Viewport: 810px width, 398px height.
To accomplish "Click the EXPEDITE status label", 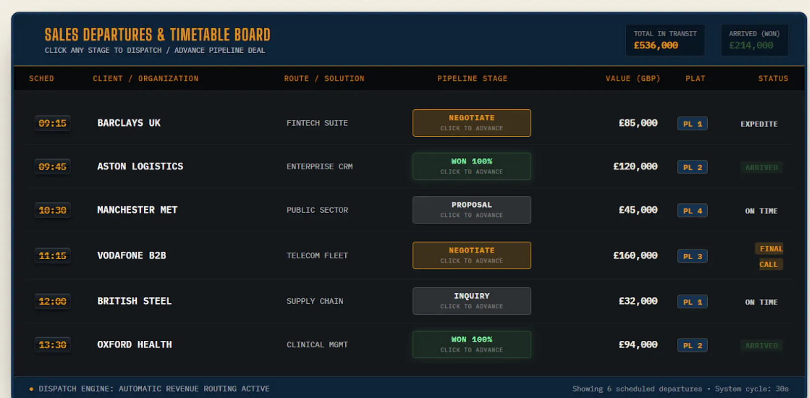I will click(759, 124).
